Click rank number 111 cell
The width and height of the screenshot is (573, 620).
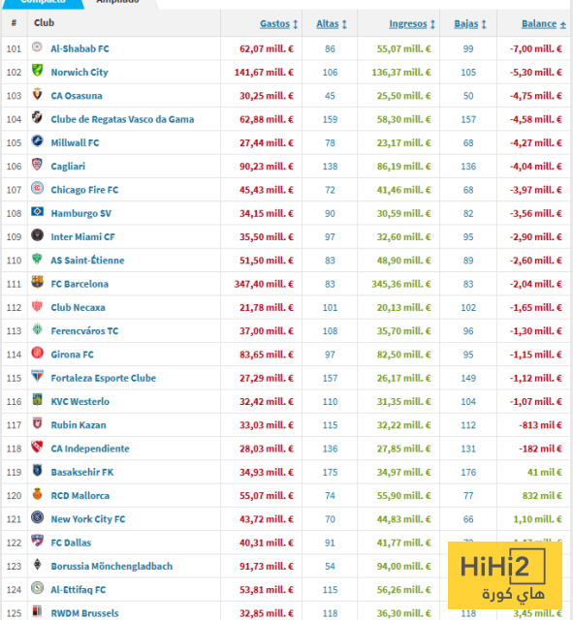(14, 284)
